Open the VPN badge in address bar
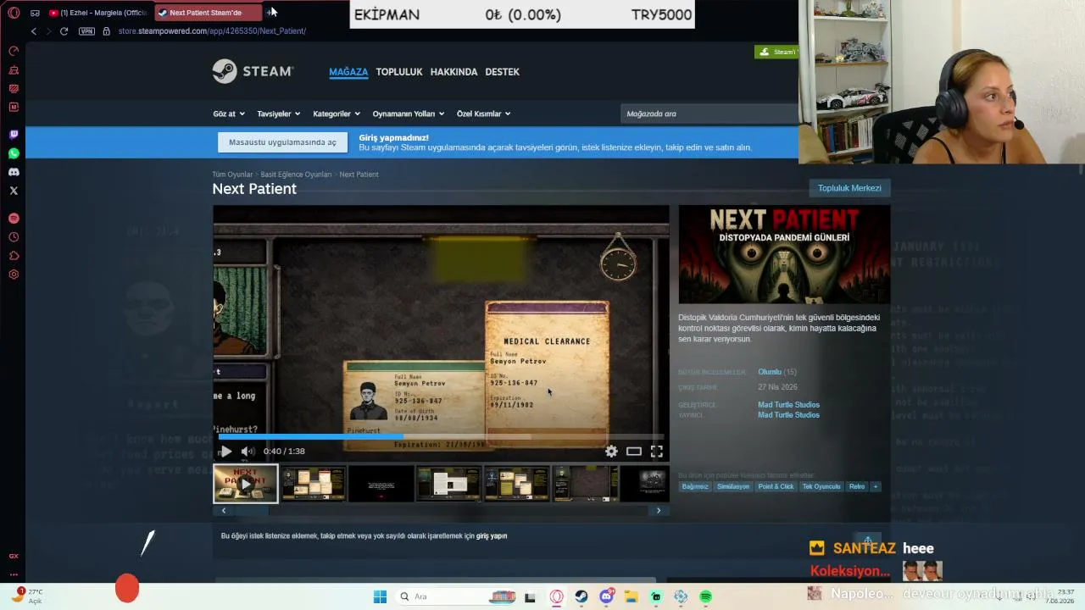The image size is (1085, 610). tap(86, 31)
